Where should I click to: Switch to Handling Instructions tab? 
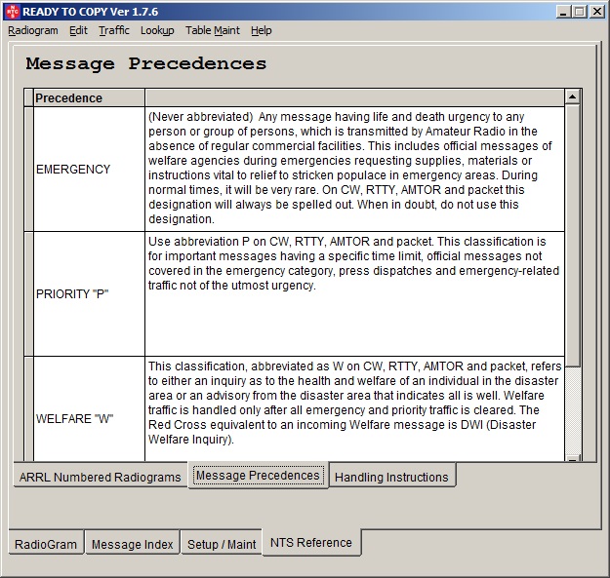[x=391, y=477]
